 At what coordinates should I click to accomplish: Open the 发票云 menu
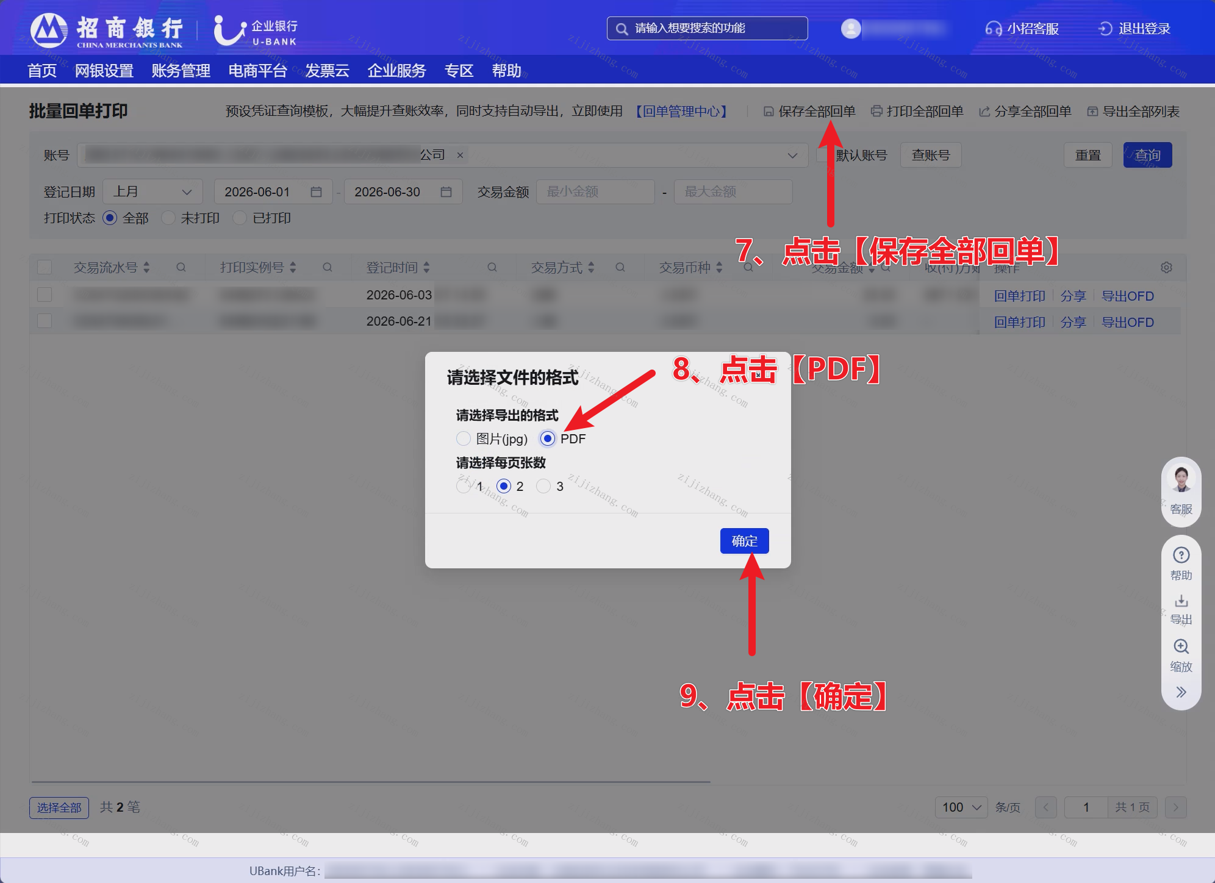[x=327, y=71]
